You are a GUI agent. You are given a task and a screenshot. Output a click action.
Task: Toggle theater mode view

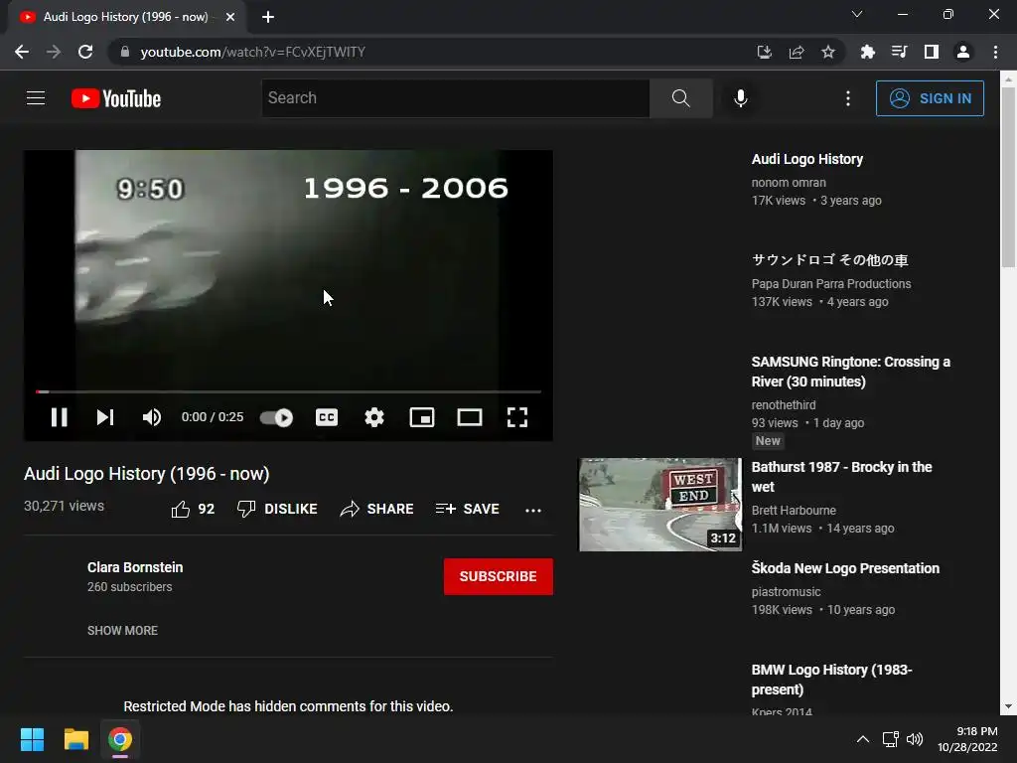[x=470, y=417]
